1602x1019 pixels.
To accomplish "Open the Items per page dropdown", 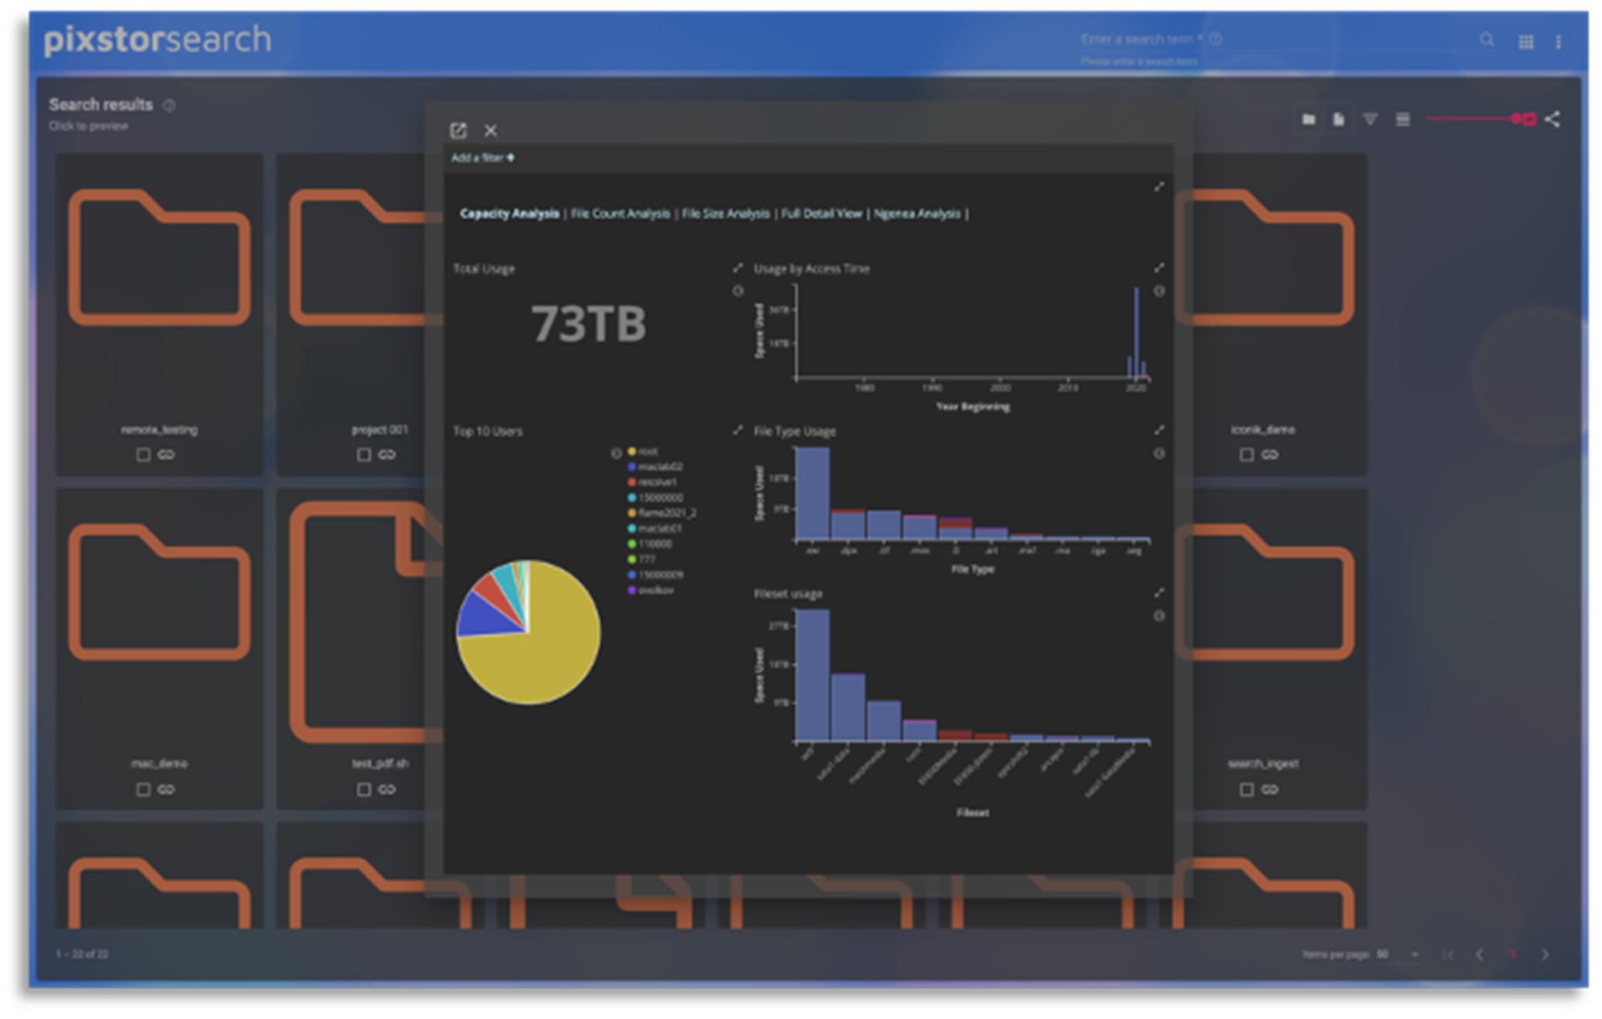I will coord(1398,954).
